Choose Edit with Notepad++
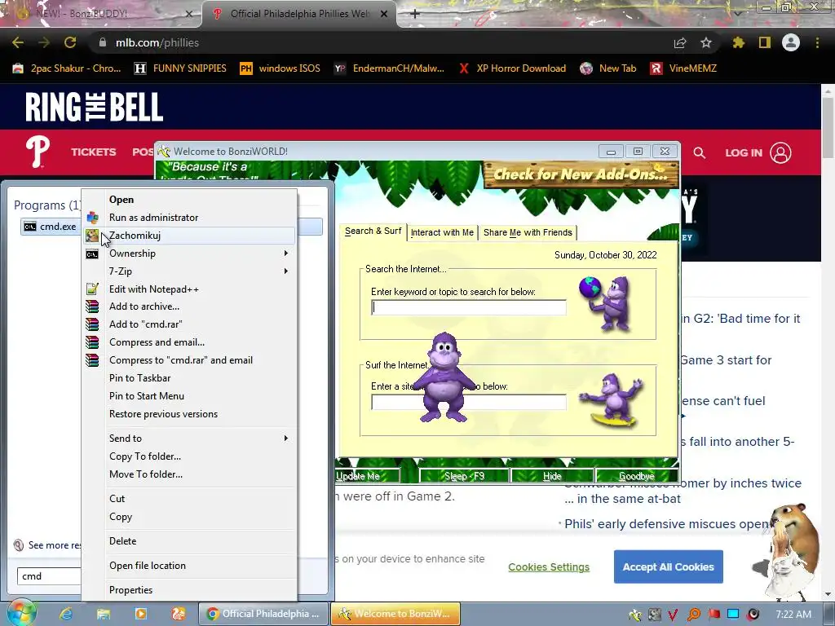The width and height of the screenshot is (835, 626). pos(189,289)
